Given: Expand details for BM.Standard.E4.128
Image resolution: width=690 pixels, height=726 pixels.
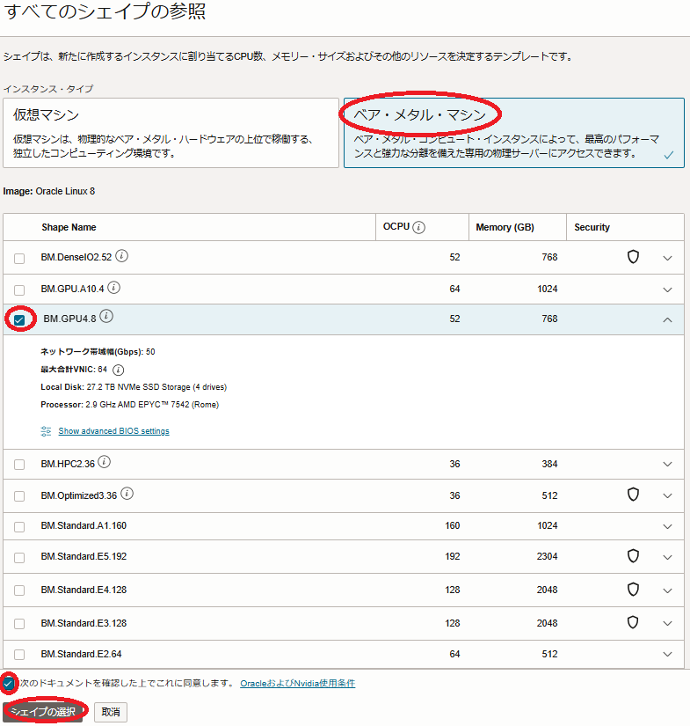Looking at the screenshot, I should 667,590.
